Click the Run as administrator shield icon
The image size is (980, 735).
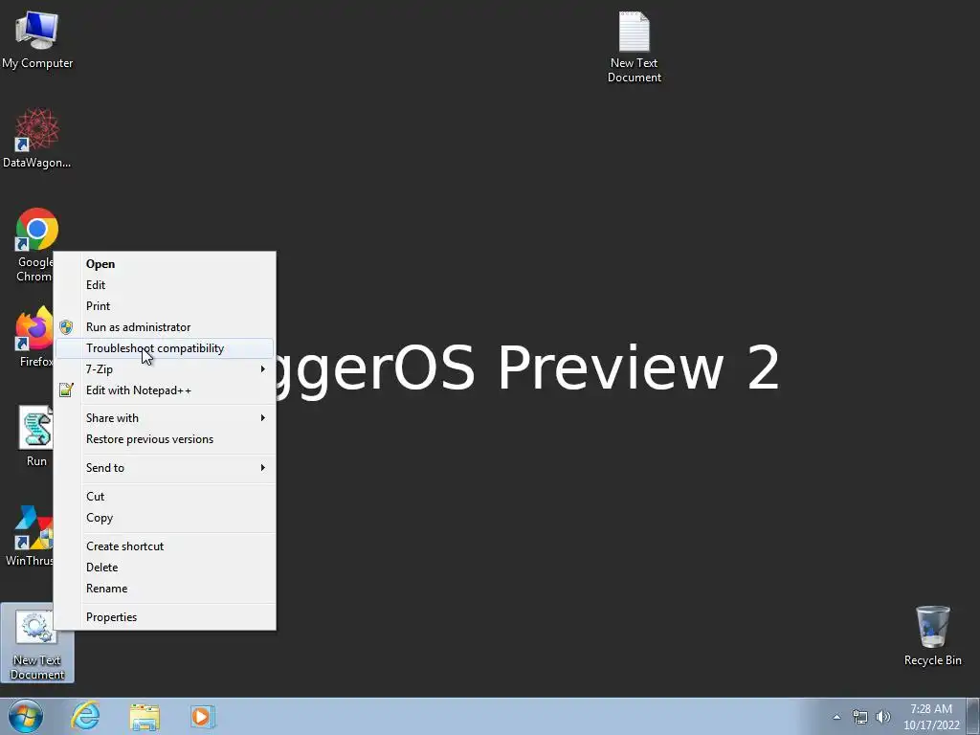pyautogui.click(x=66, y=327)
